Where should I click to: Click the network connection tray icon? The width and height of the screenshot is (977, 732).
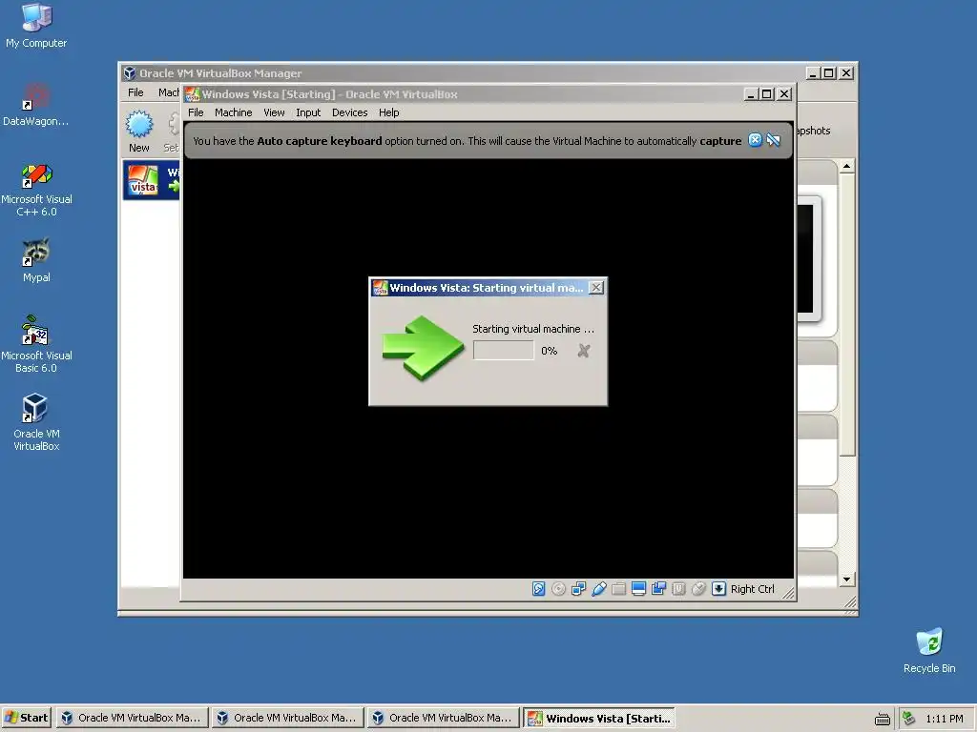coord(909,719)
